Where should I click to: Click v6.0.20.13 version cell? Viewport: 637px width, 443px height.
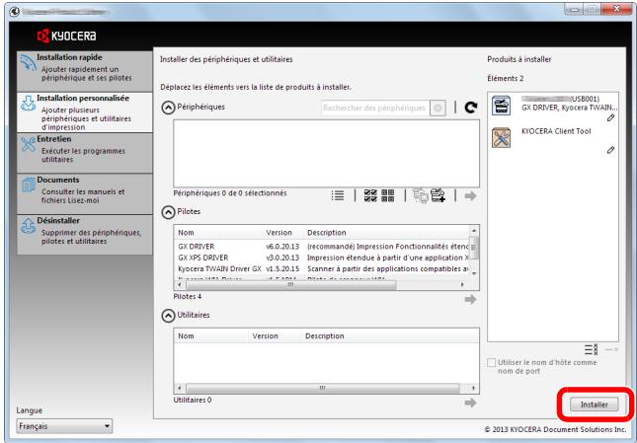pos(282,247)
